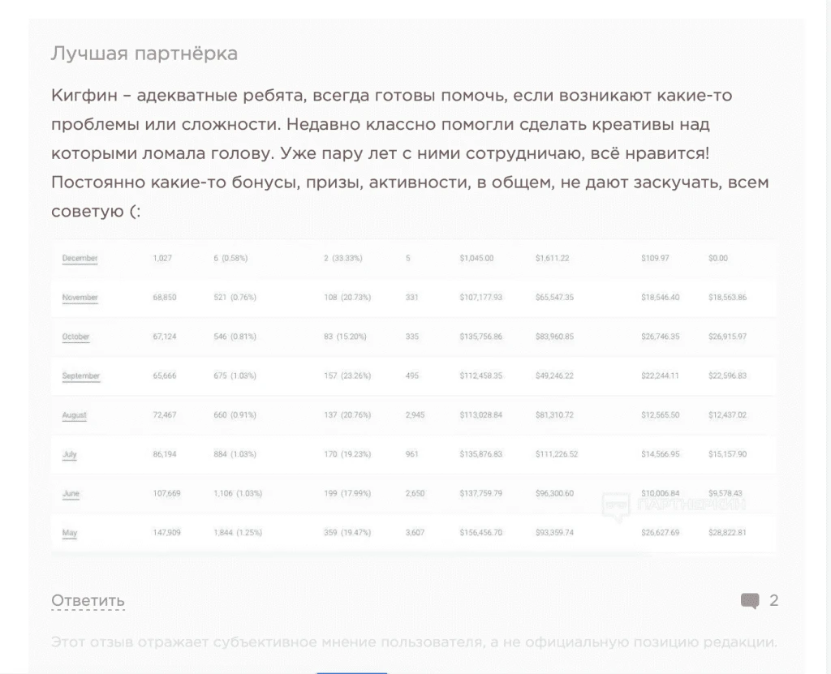Select the review title Лучшая партнёрка
The width and height of the screenshot is (831, 674).
(x=144, y=54)
